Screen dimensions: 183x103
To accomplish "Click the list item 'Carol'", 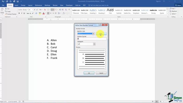I will [x=54, y=47].
